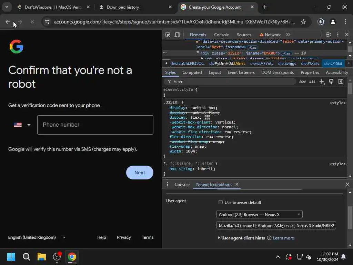Click the Next button
Image resolution: width=353 pixels, height=265 pixels.
tap(140, 173)
